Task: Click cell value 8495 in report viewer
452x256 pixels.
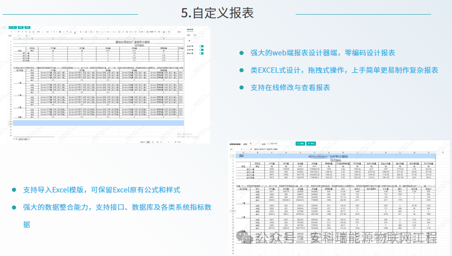Action: [x=272, y=169]
